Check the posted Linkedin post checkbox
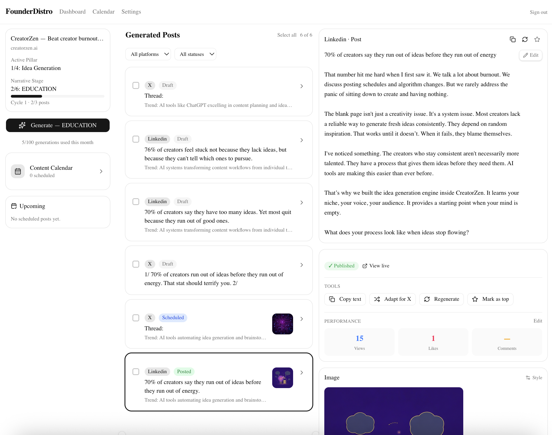This screenshot has height=435, width=552. click(136, 372)
